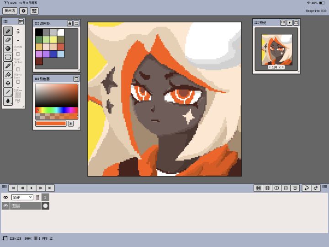The height and width of the screenshot is (247, 329).
Task: Hide the 图层 layer via eye icon
Action: coord(5,206)
